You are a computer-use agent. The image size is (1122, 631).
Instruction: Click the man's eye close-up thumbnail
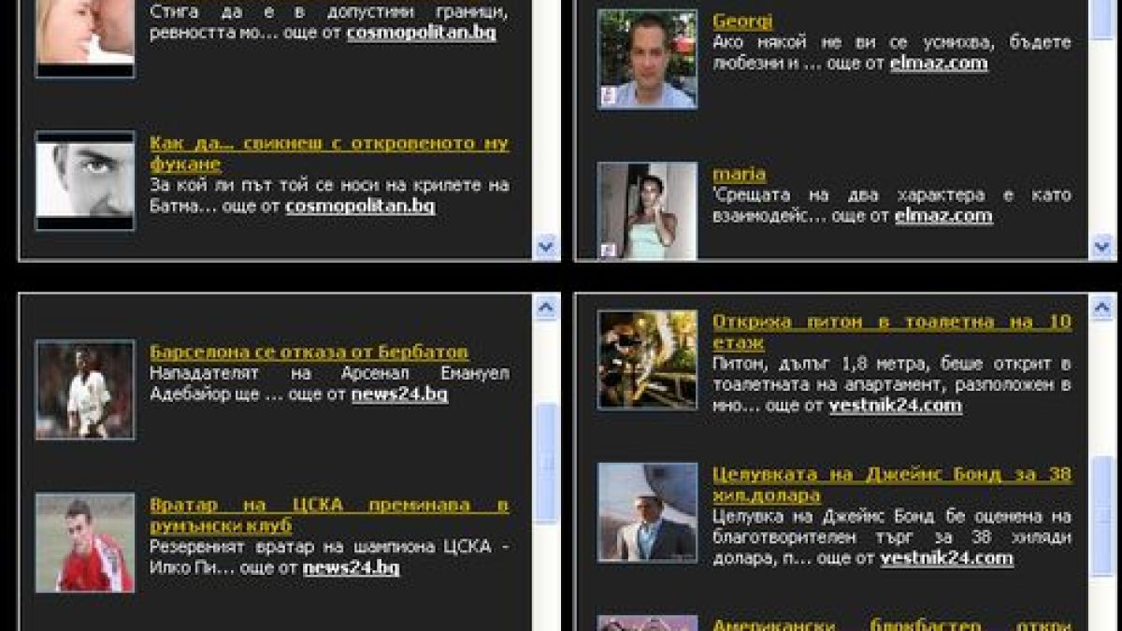point(85,180)
